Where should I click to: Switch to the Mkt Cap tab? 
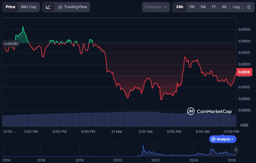pos(29,7)
